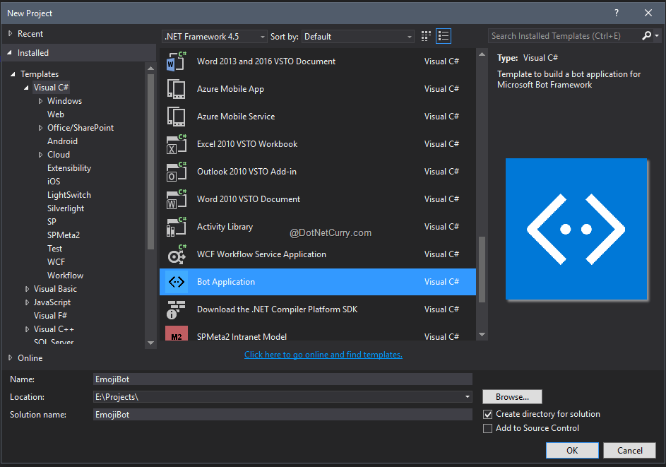666x467 pixels.
Task: Select the Silverlight category
Action: [66, 208]
